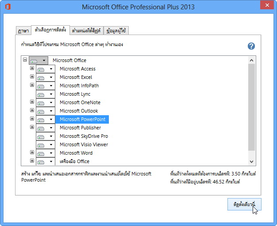Expand the Microsoft InfoPath tree node

32,85
